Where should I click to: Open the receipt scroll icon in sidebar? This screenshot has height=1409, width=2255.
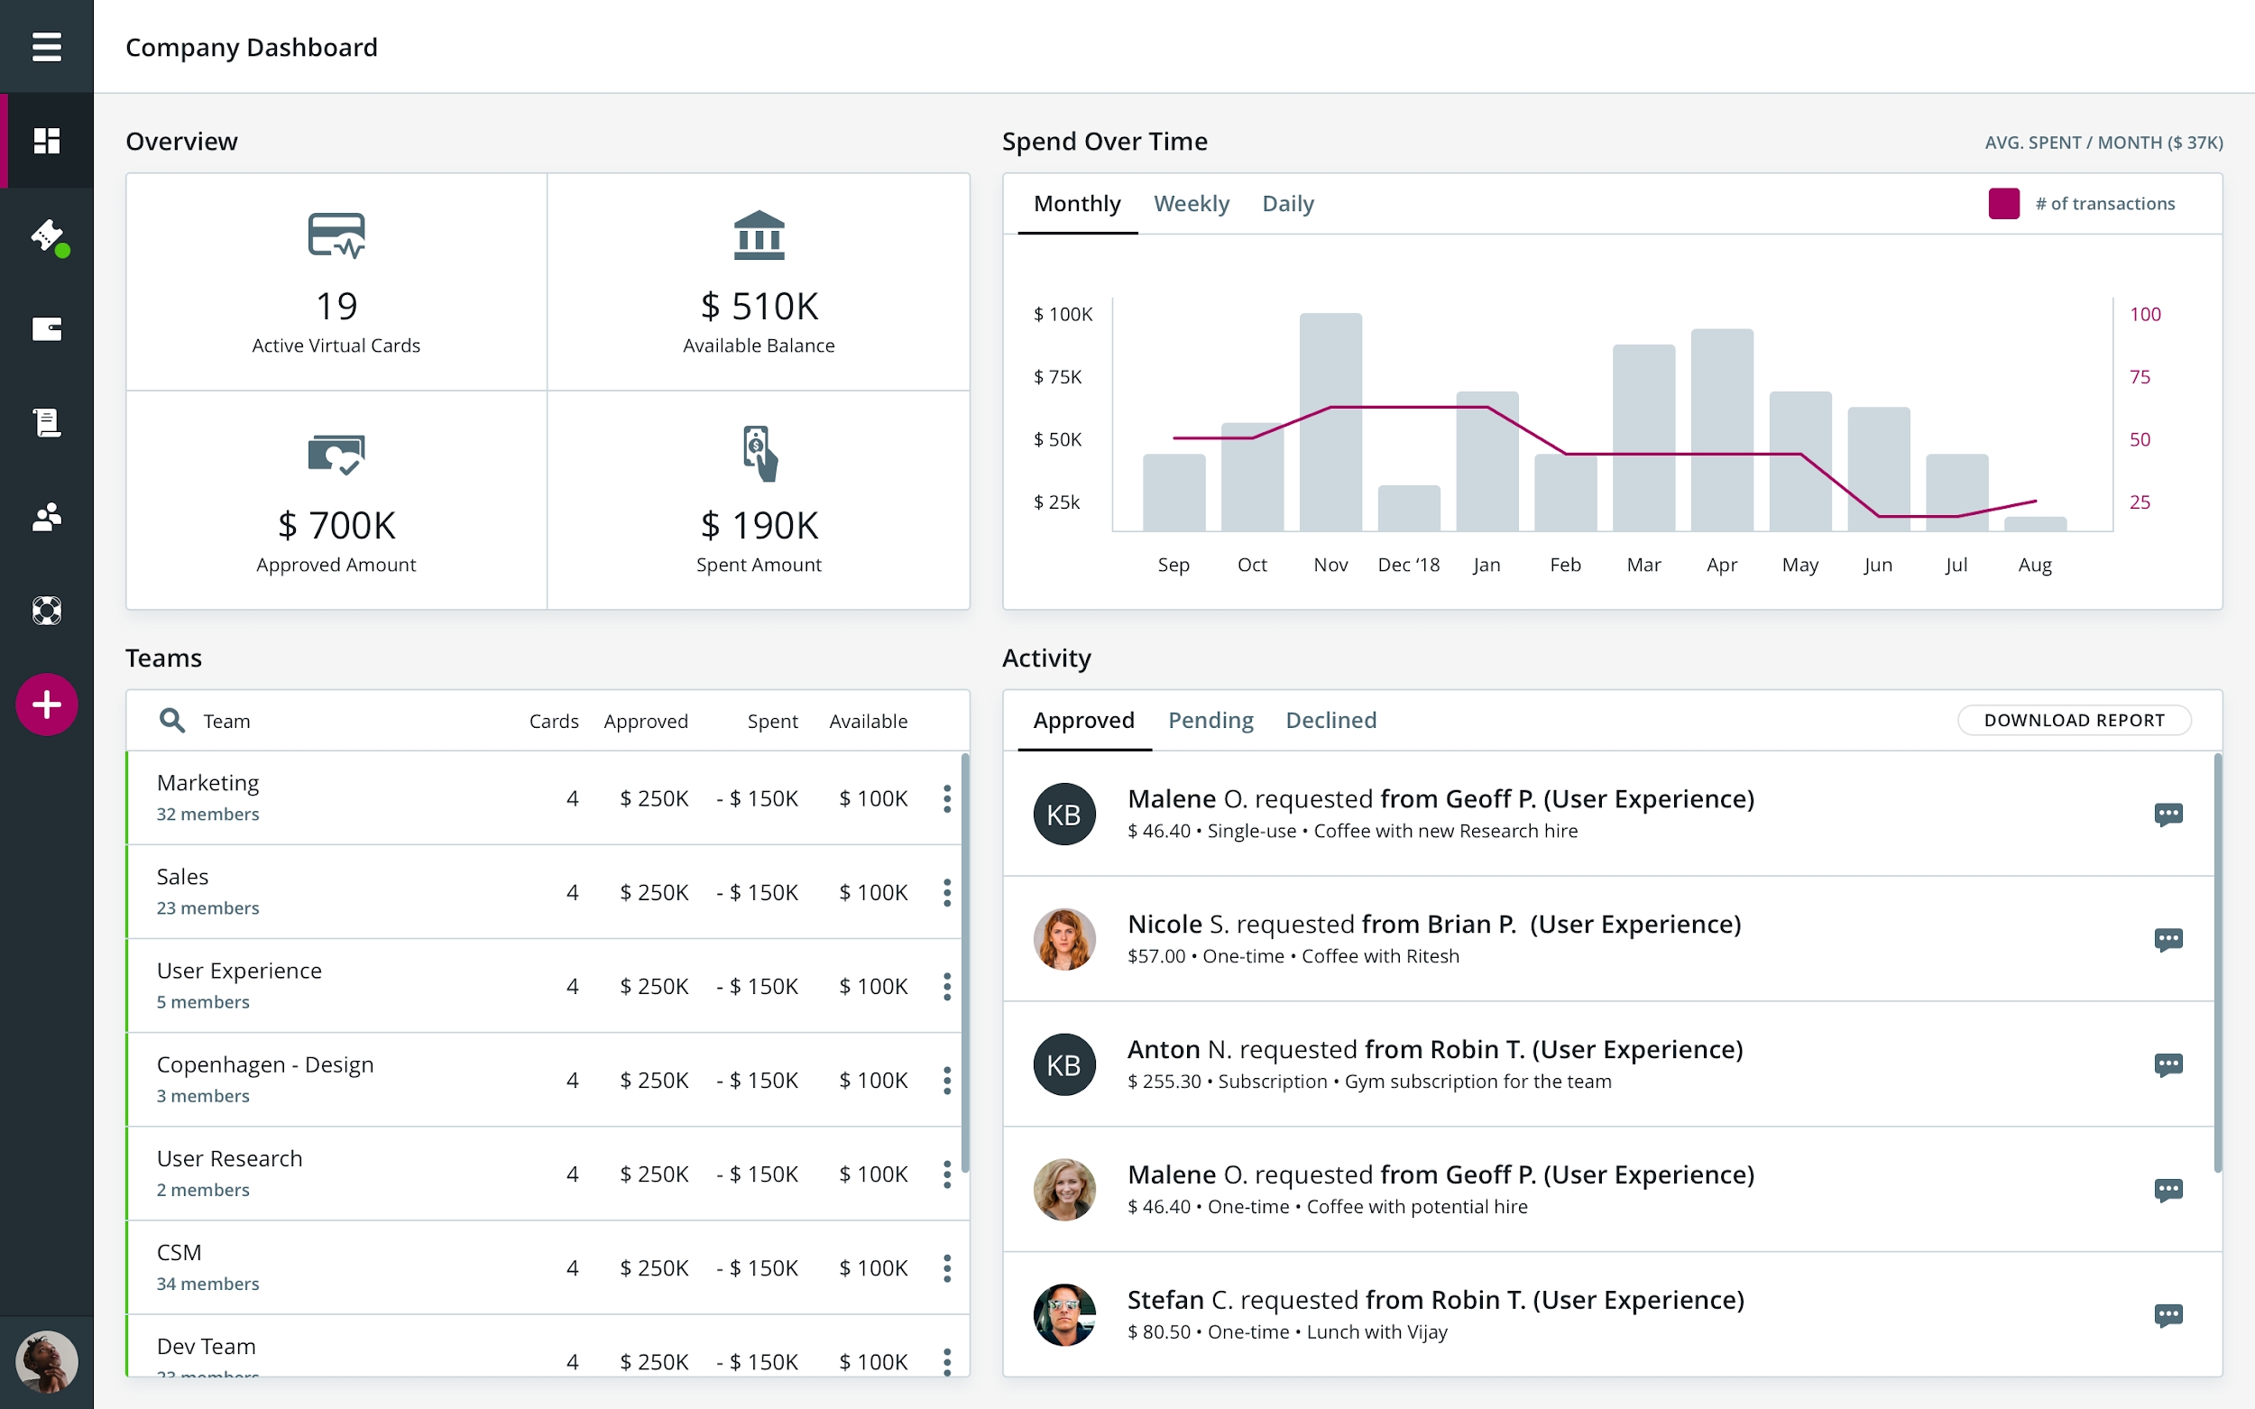point(47,423)
